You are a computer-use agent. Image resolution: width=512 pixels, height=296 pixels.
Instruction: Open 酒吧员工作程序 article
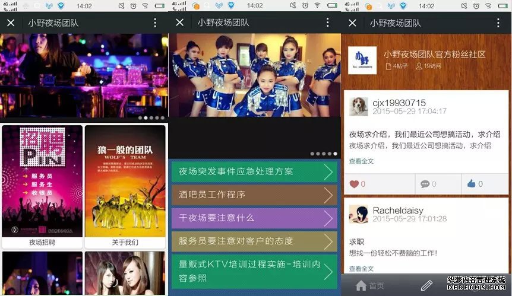254,195
